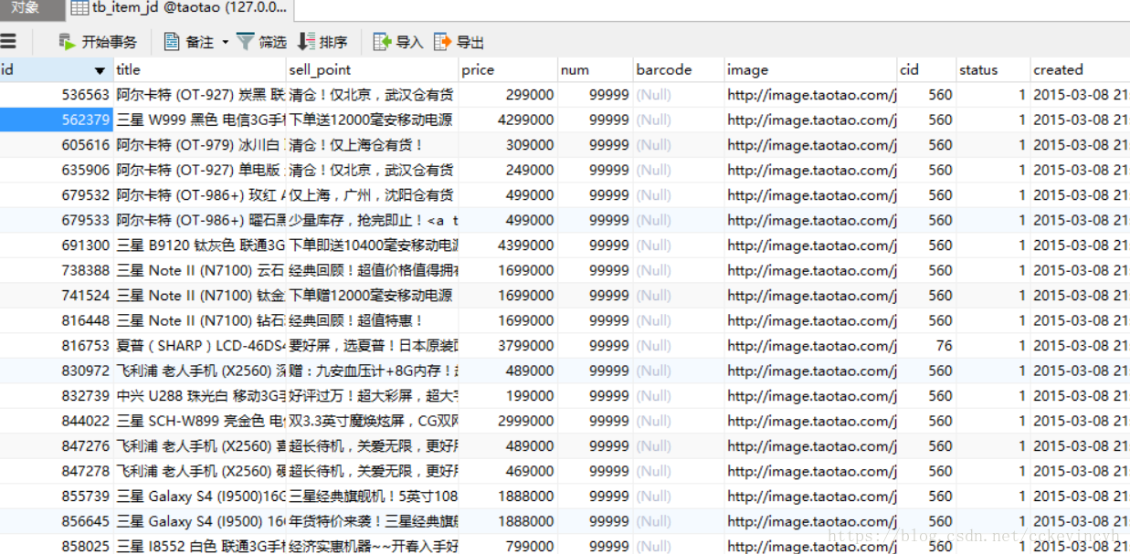The width and height of the screenshot is (1130, 554).
Task: Click the price column header
Action: (x=508, y=69)
